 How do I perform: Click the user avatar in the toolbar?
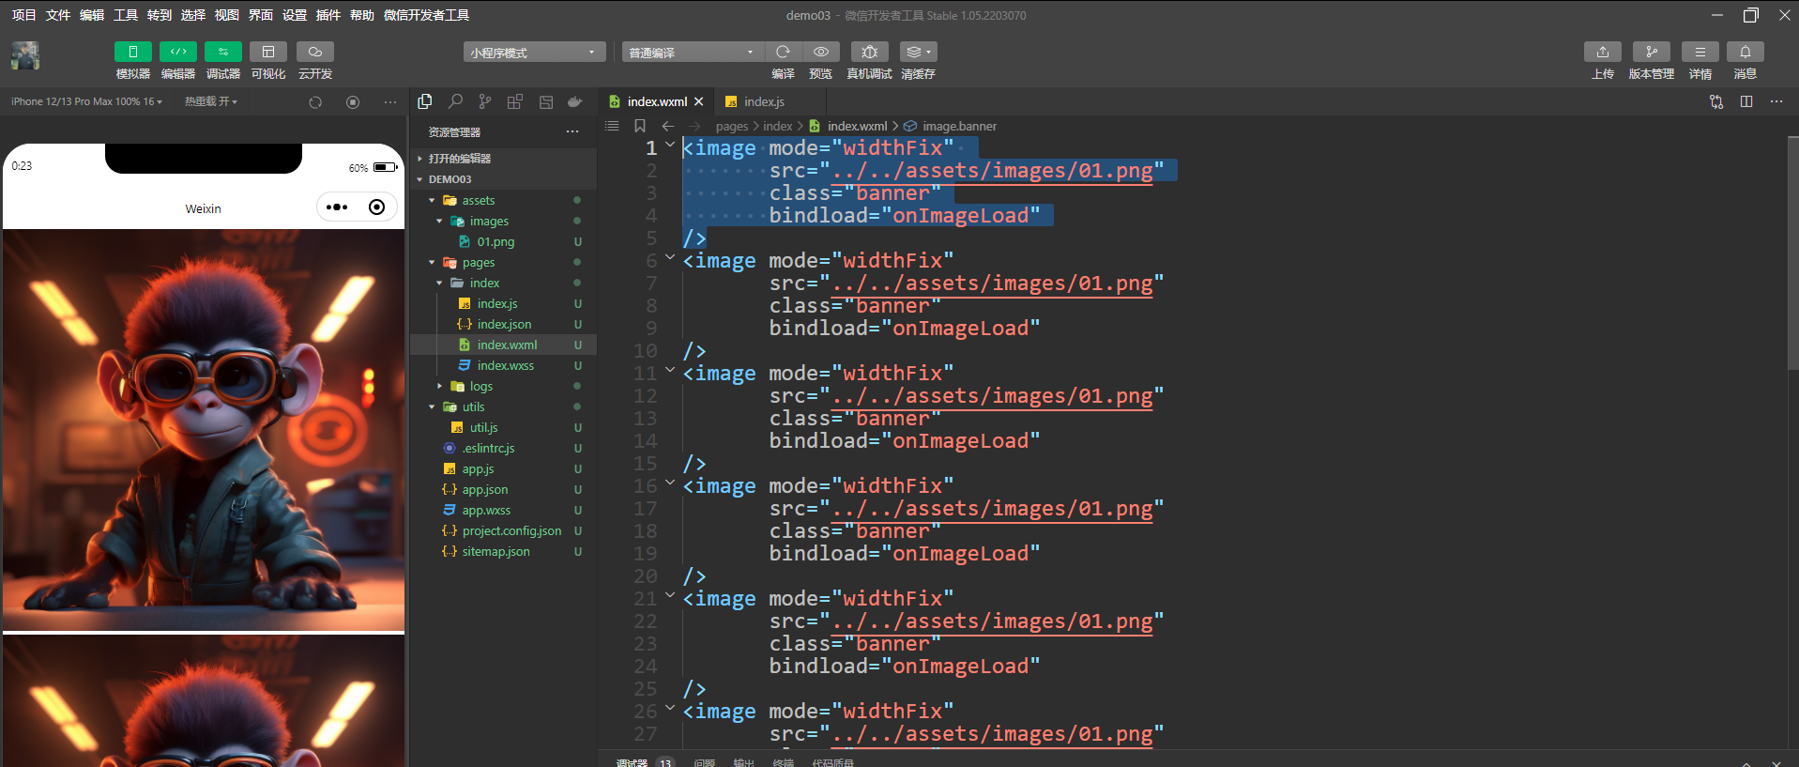pos(25,55)
